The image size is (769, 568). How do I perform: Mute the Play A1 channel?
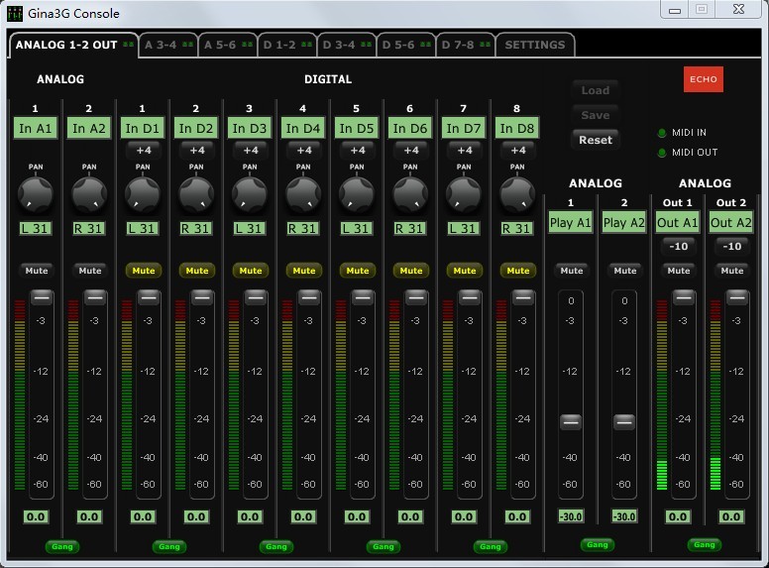[x=572, y=271]
